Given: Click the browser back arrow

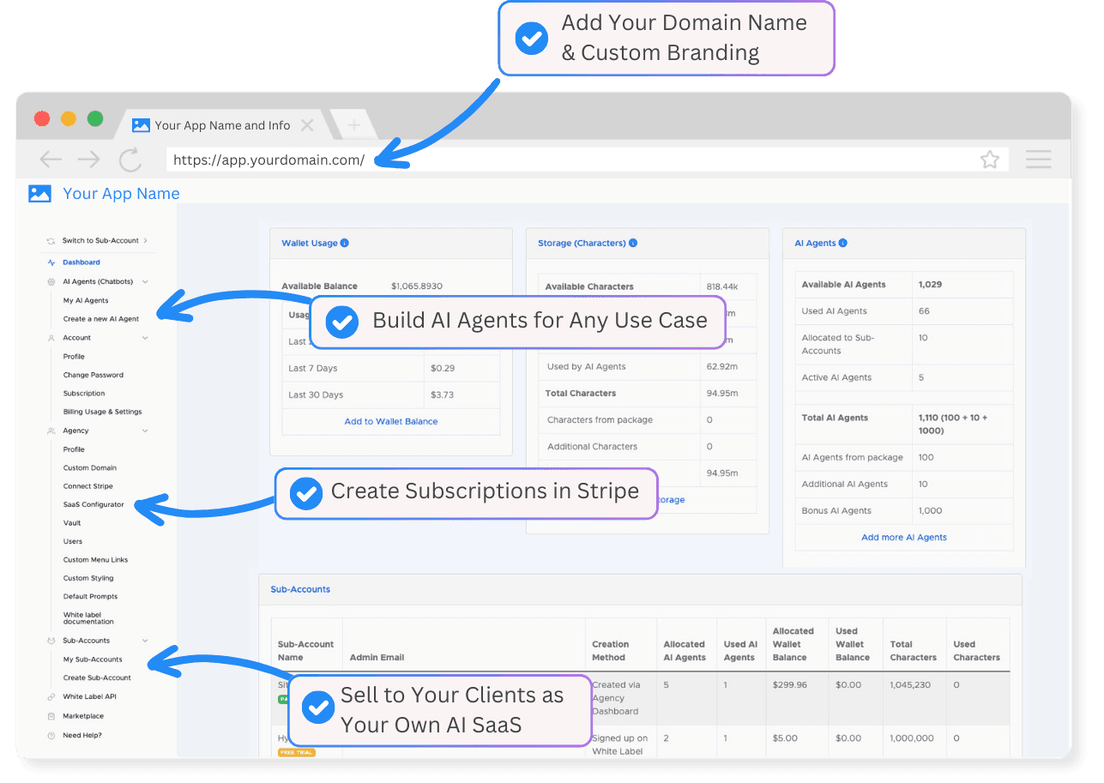Looking at the screenshot, I should coord(51,160).
